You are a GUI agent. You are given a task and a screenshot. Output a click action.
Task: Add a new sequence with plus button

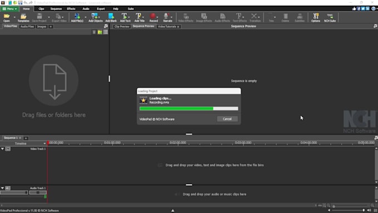click(x=26, y=138)
